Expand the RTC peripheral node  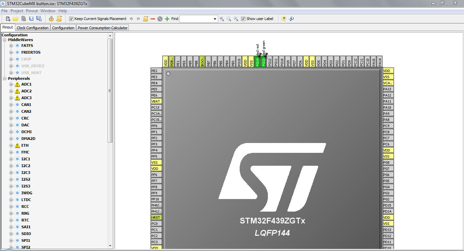click(x=11, y=220)
